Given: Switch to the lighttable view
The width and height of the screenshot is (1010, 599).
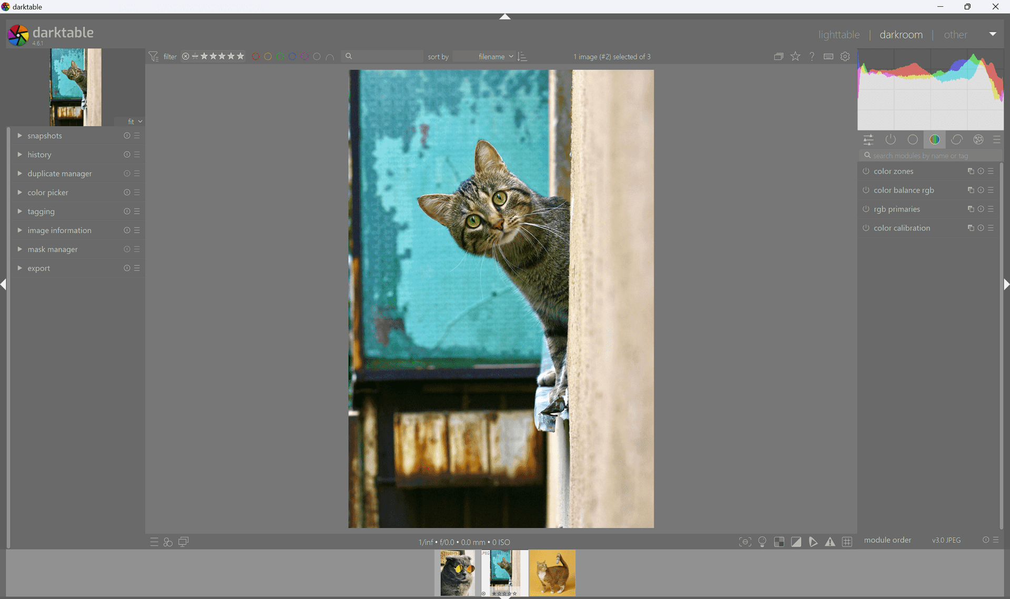Looking at the screenshot, I should (x=839, y=35).
